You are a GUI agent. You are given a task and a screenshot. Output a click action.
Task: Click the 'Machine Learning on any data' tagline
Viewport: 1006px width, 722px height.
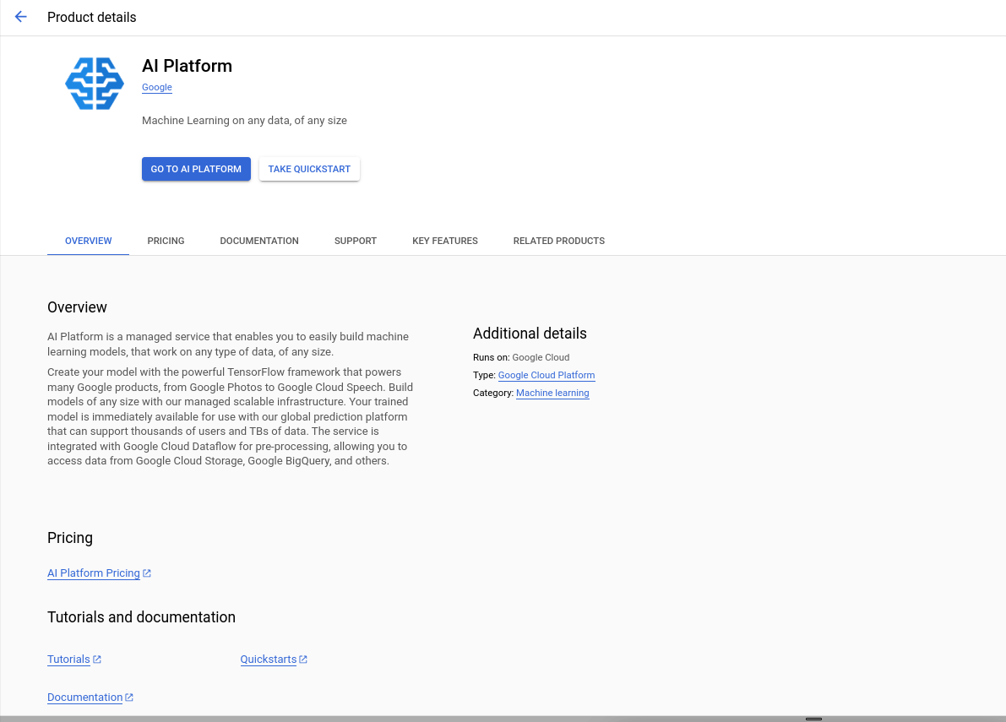244,121
